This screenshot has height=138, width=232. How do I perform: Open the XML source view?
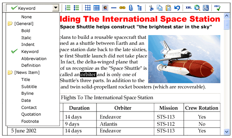pyautogui.click(x=189, y=7)
